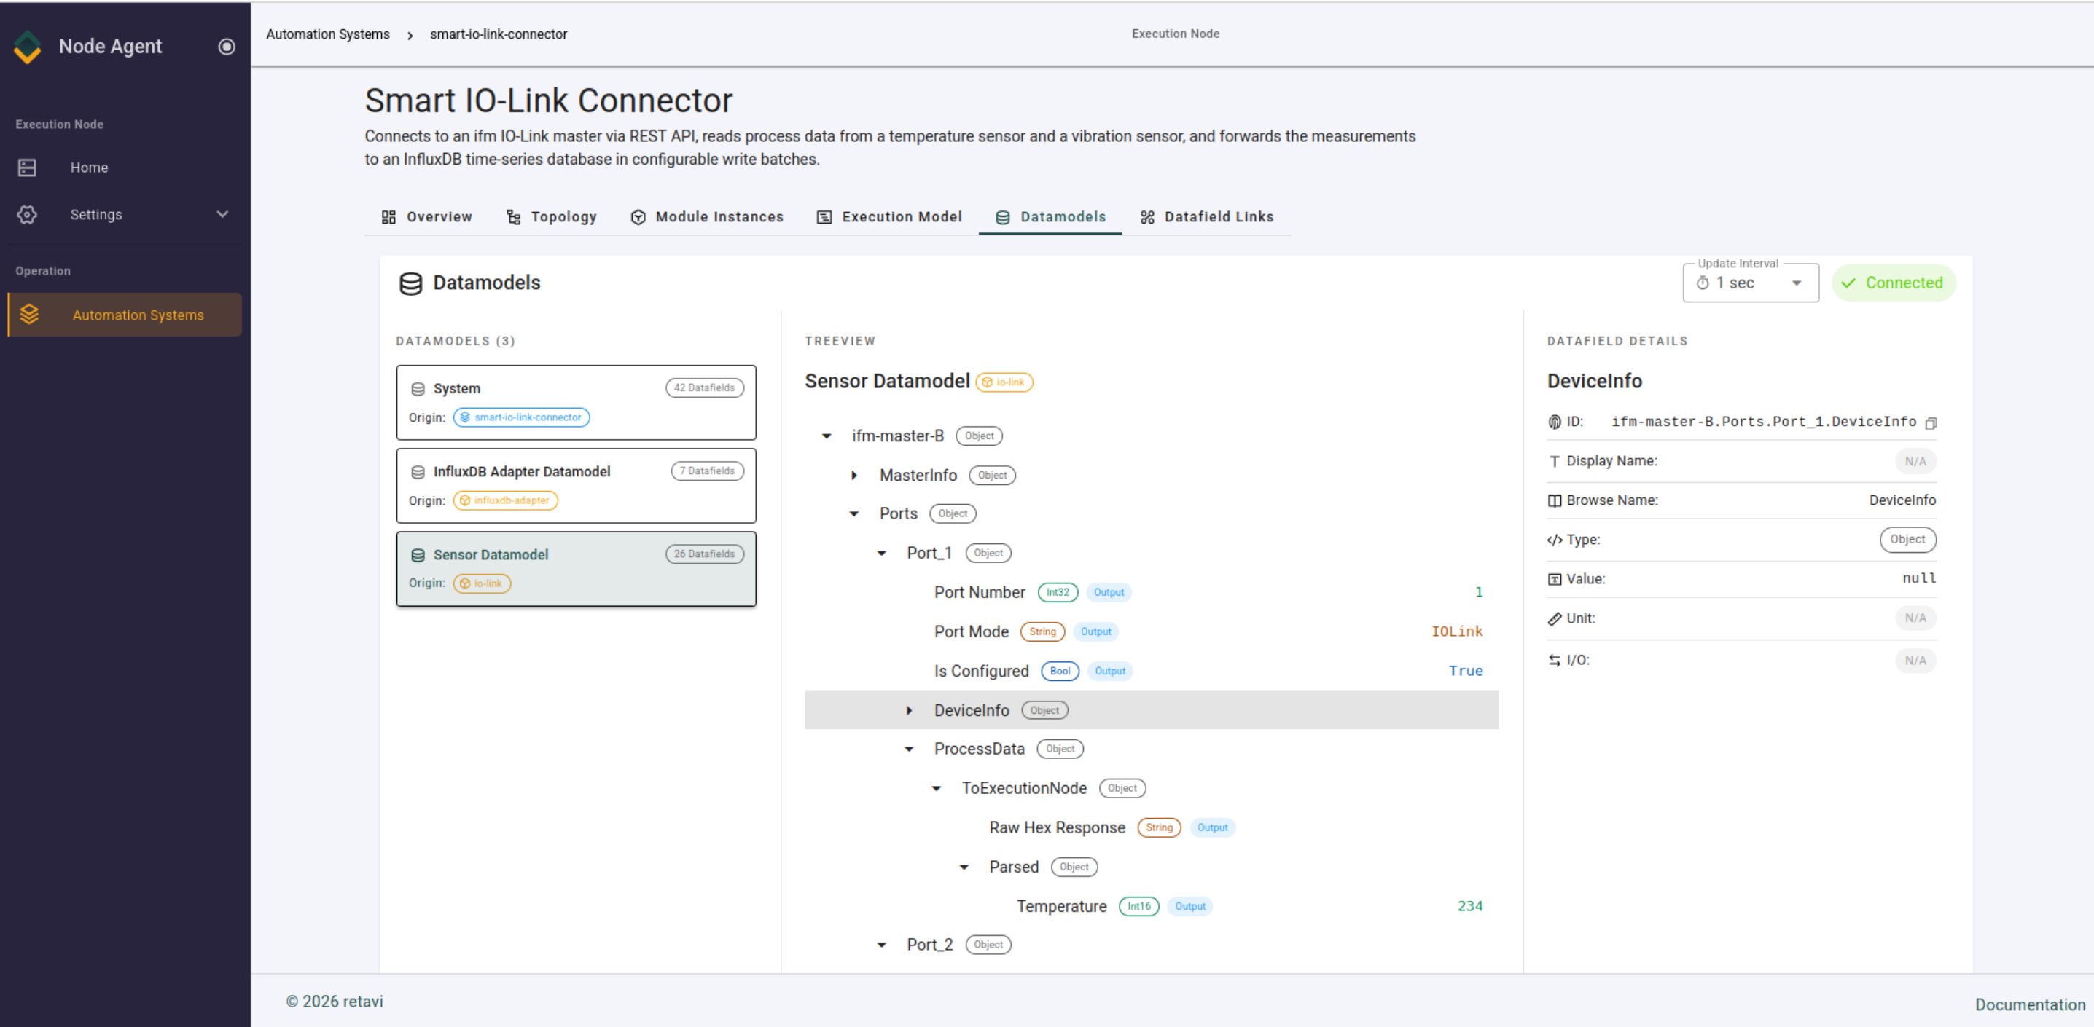This screenshot has width=2094, height=1027.
Task: Click the Int16 type badge
Action: click(x=1139, y=907)
